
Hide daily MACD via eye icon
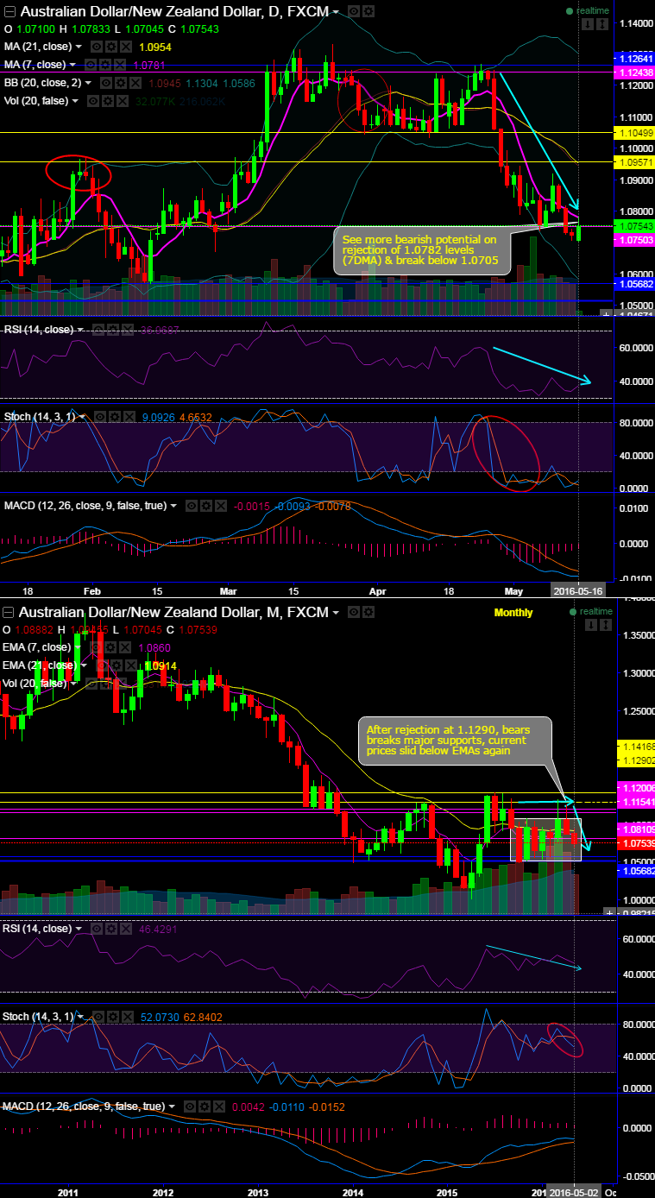192,506
